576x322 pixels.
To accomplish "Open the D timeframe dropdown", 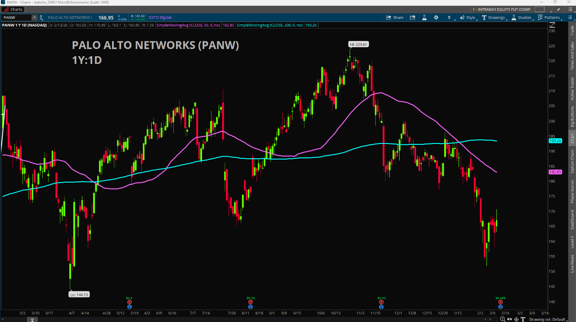I will coord(449,18).
